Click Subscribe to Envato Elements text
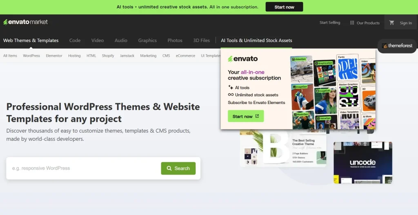The image size is (418, 215). click(x=256, y=102)
